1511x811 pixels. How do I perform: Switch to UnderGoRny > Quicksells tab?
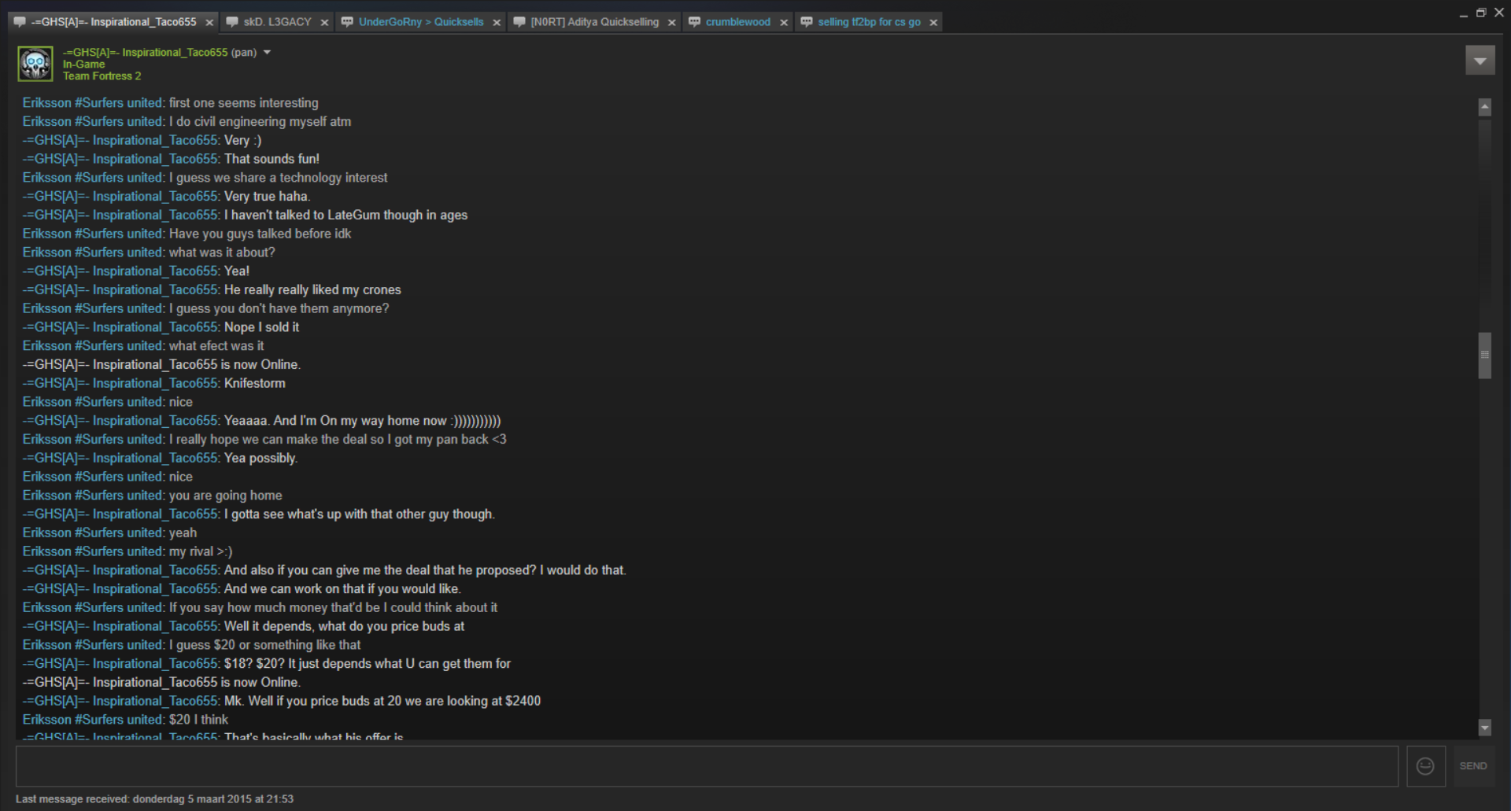tap(421, 22)
